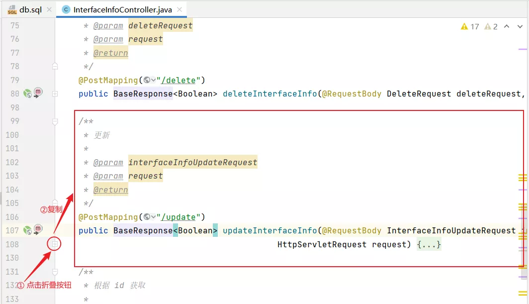Click the @return tag on line 77
The width and height of the screenshot is (529, 304).
click(x=111, y=53)
